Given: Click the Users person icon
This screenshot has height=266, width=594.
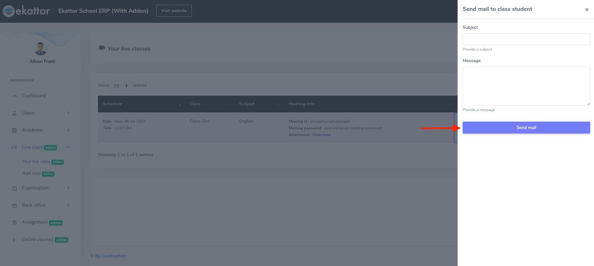Looking at the screenshot, I should pos(14,113).
